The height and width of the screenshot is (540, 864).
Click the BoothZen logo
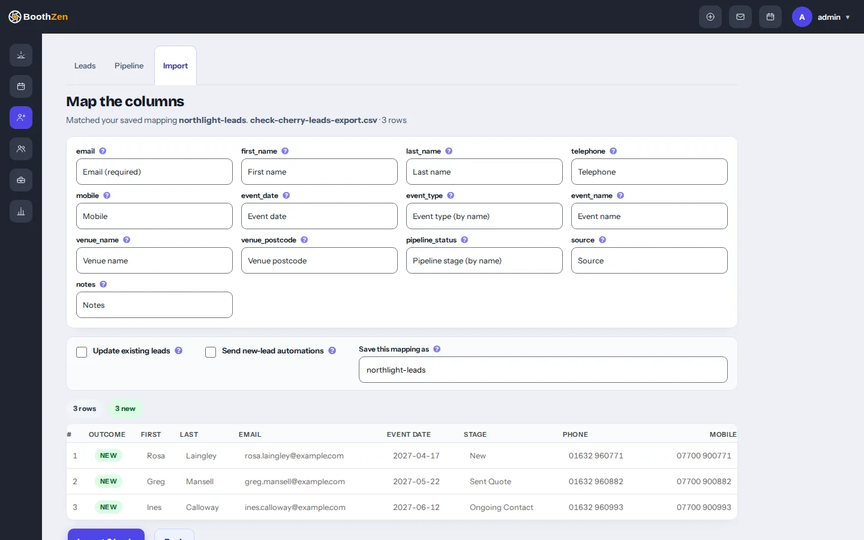click(38, 17)
